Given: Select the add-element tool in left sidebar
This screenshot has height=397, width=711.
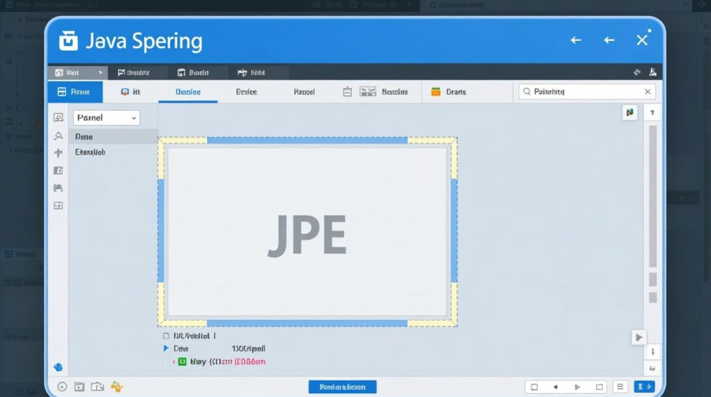Looking at the screenshot, I should (x=58, y=205).
